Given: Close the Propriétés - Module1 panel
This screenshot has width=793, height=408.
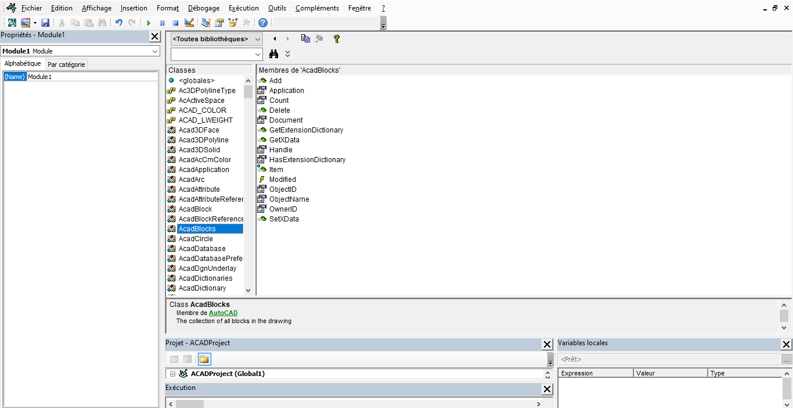Looking at the screenshot, I should coord(154,37).
